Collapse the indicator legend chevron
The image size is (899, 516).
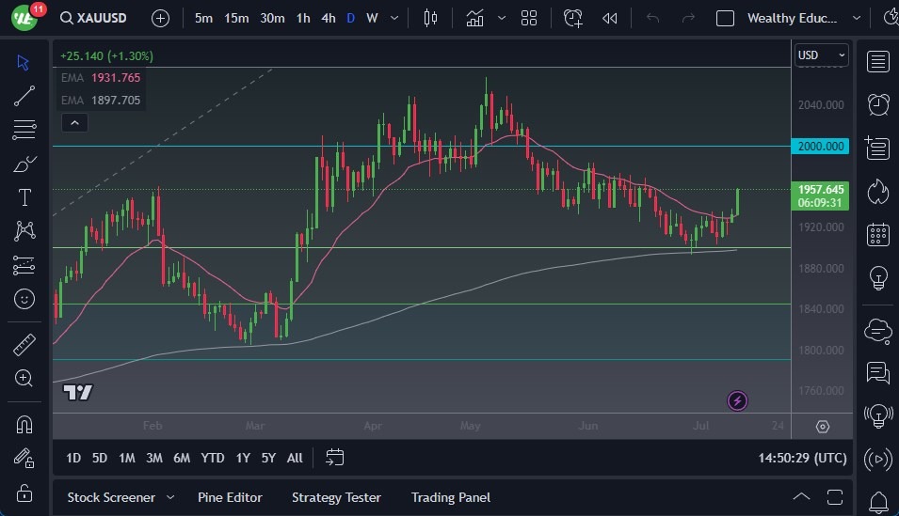click(x=74, y=122)
